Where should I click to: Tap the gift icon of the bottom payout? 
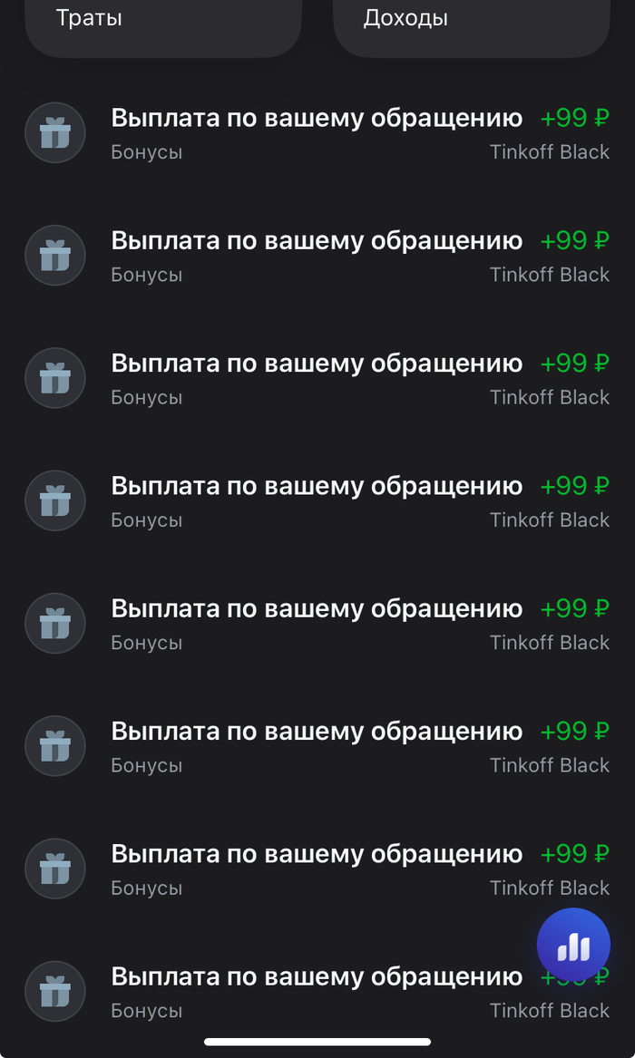pyautogui.click(x=54, y=992)
